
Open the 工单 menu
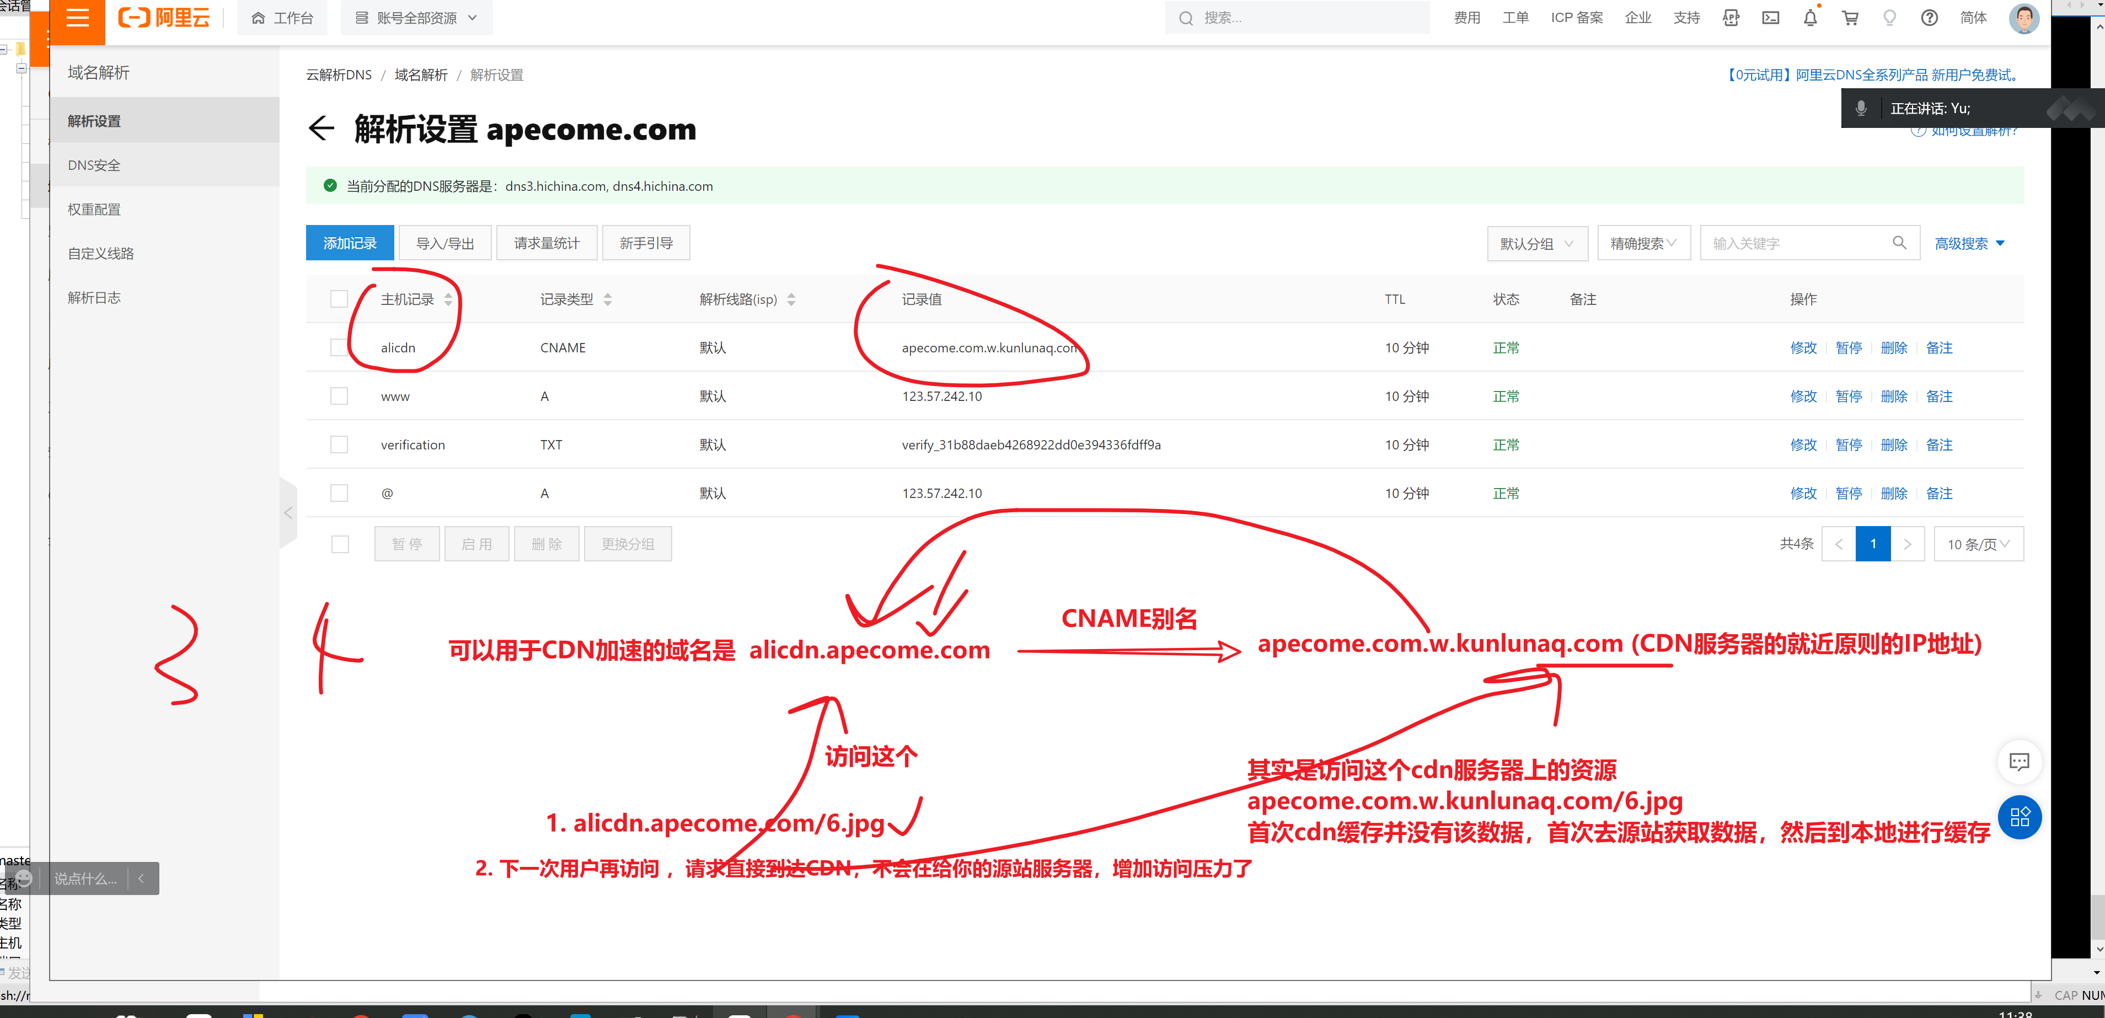1515,18
